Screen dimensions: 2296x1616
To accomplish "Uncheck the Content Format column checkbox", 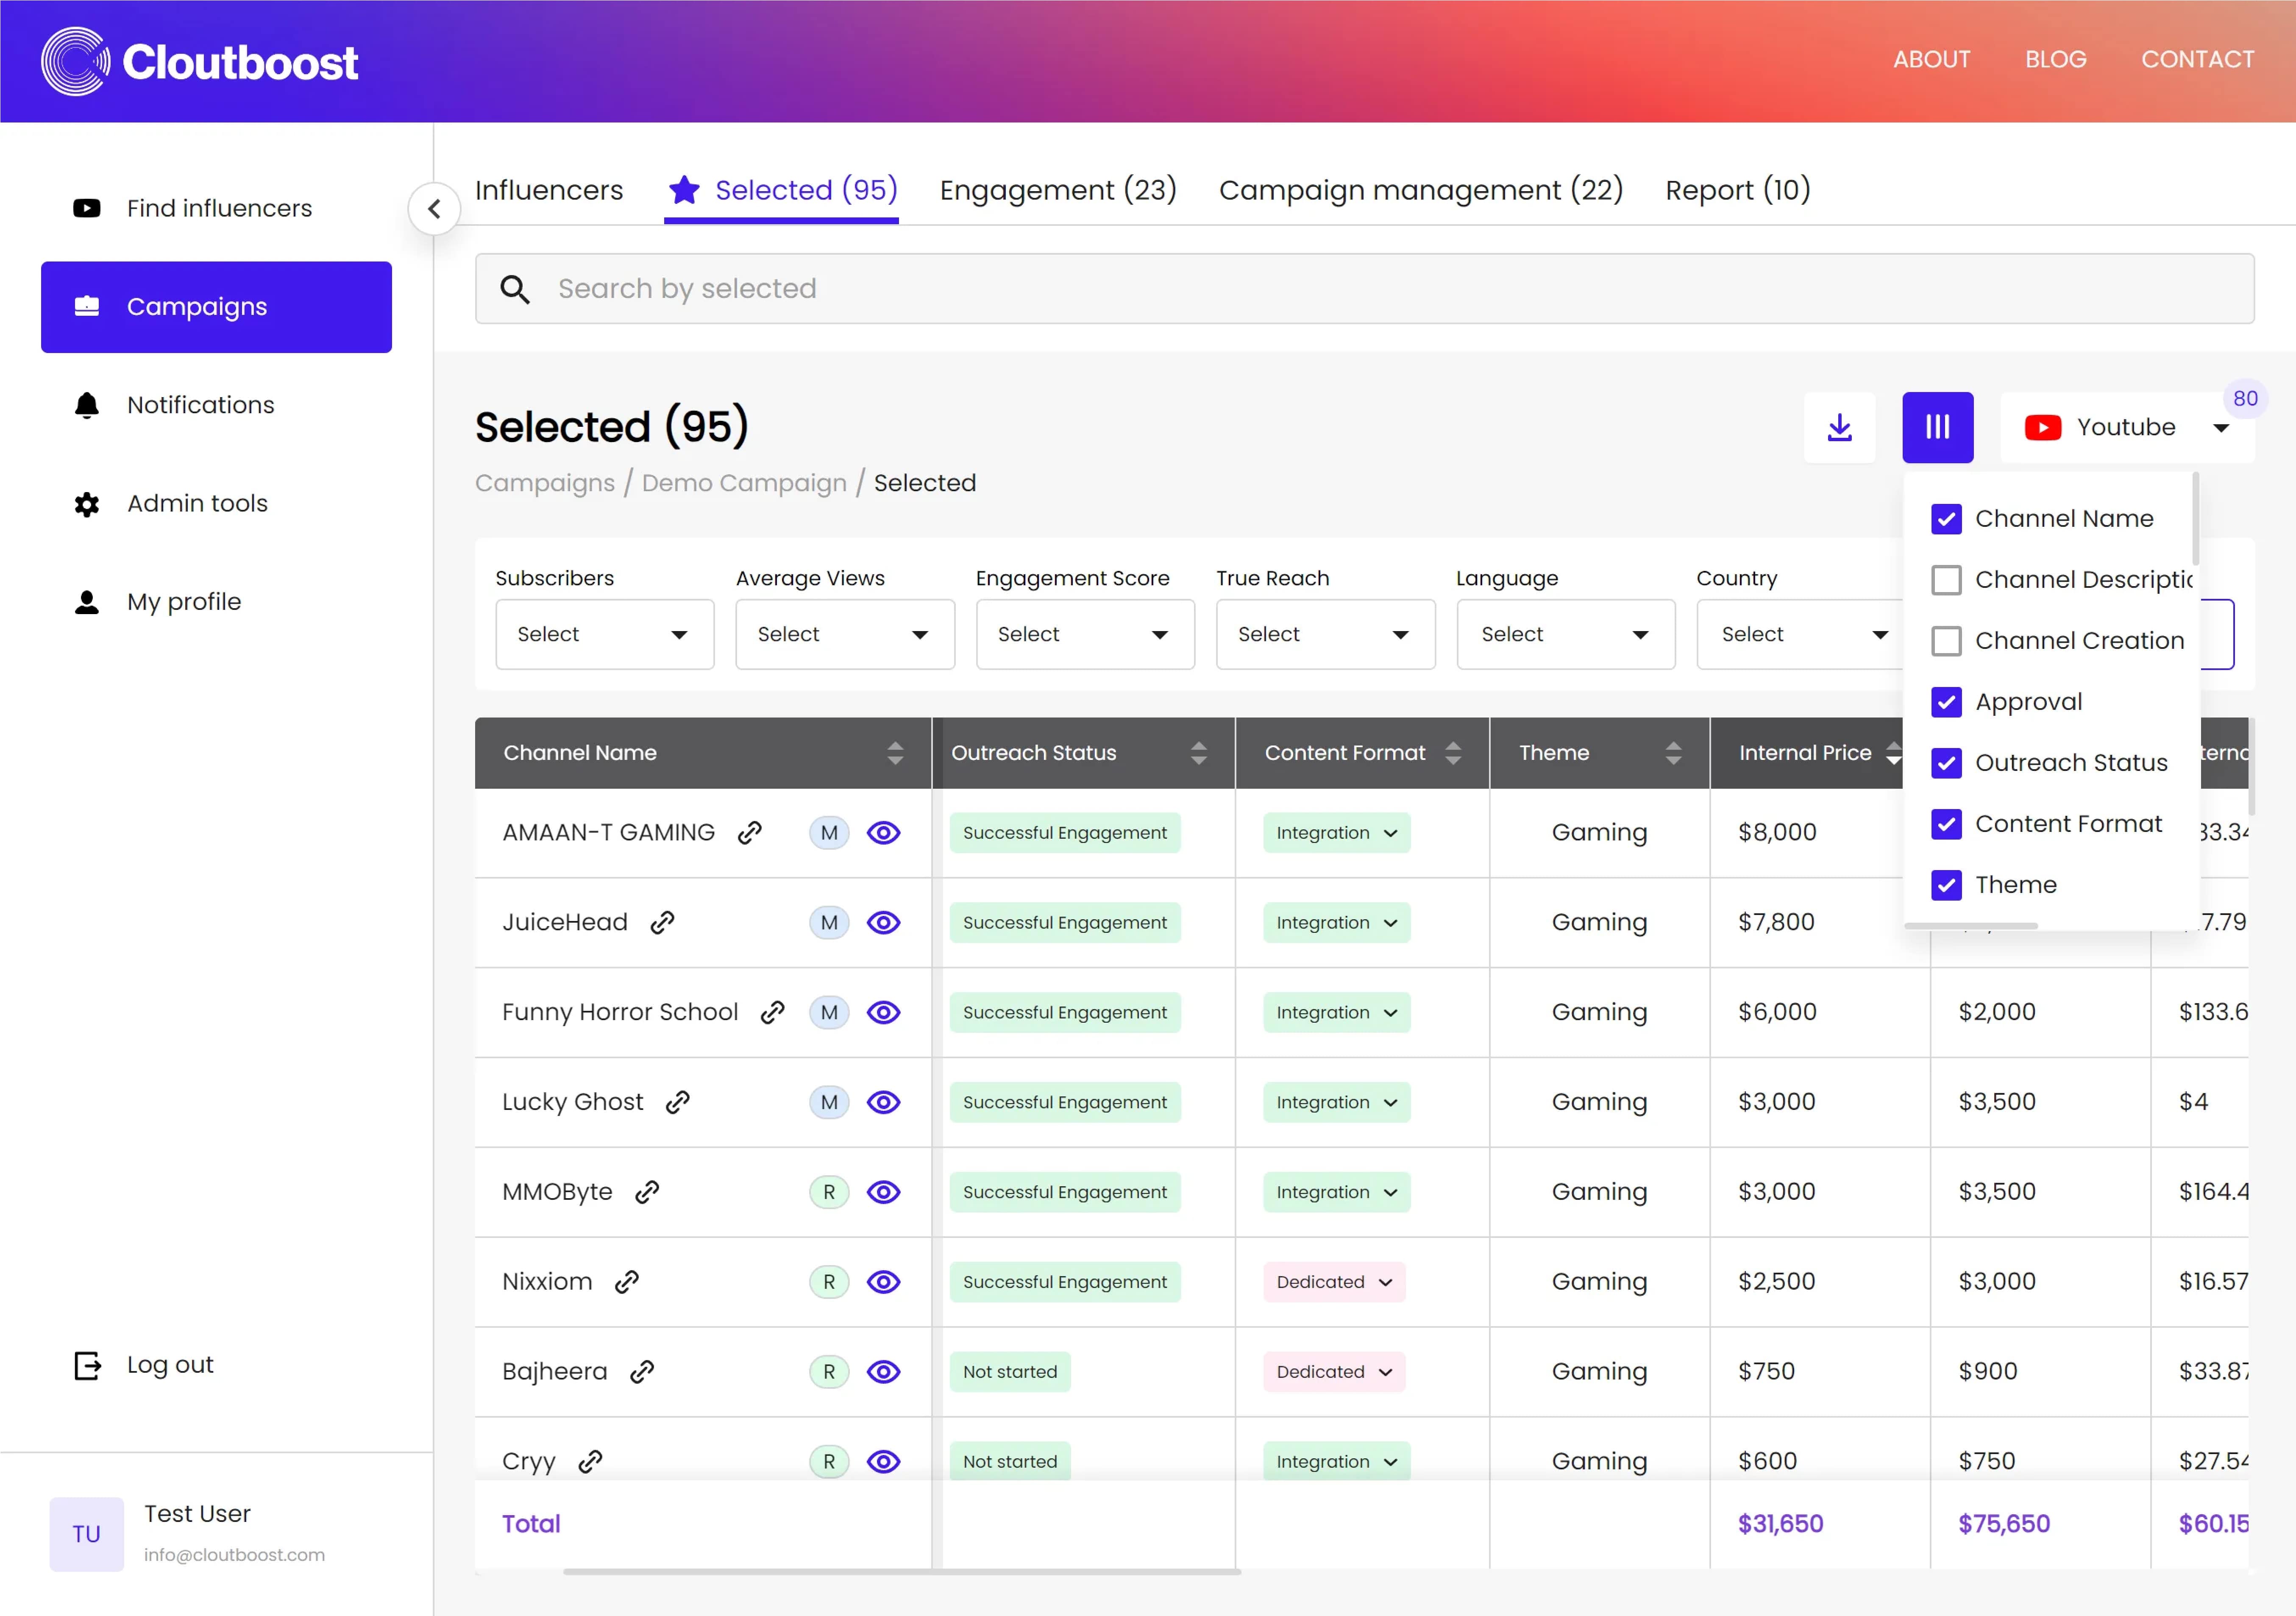I will pos(1946,824).
